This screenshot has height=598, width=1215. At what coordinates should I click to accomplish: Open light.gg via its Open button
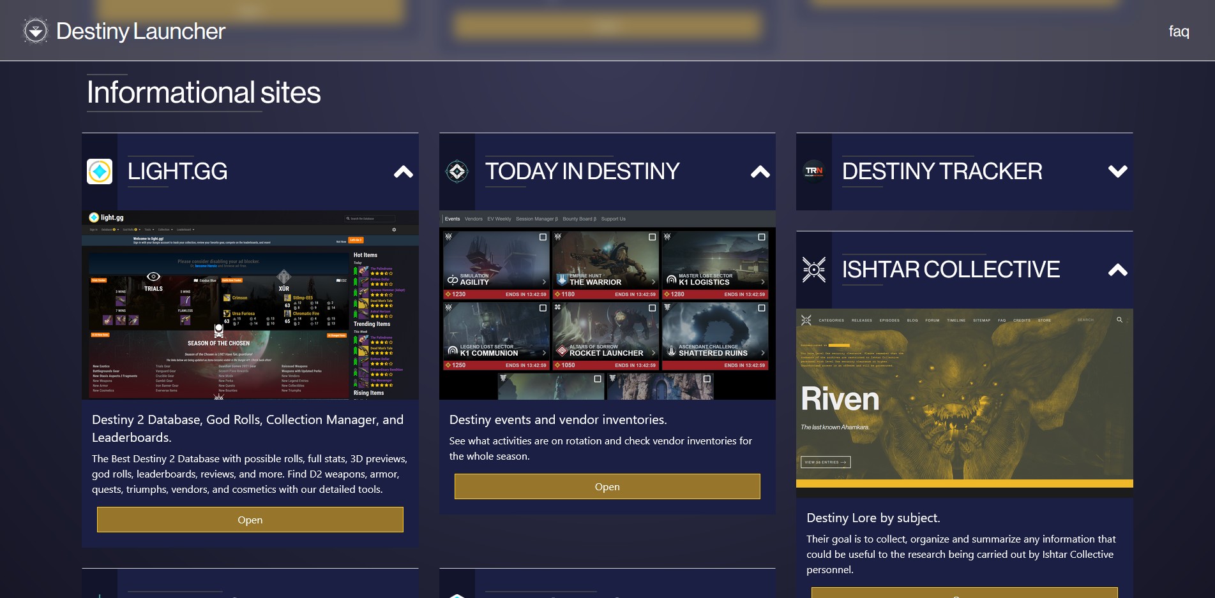pos(250,520)
